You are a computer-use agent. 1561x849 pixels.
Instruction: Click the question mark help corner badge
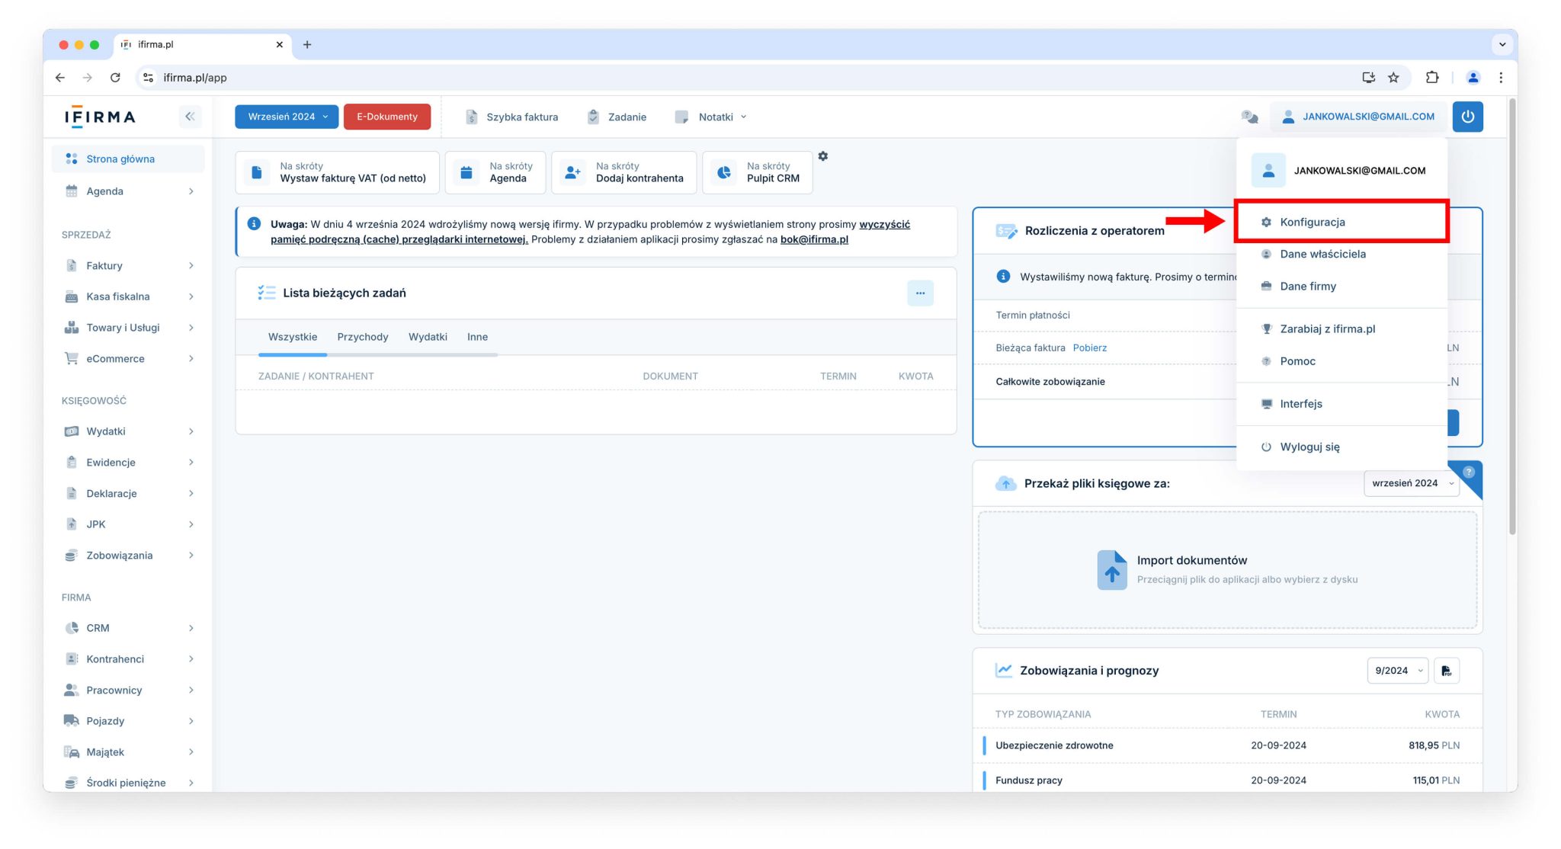[x=1469, y=473]
